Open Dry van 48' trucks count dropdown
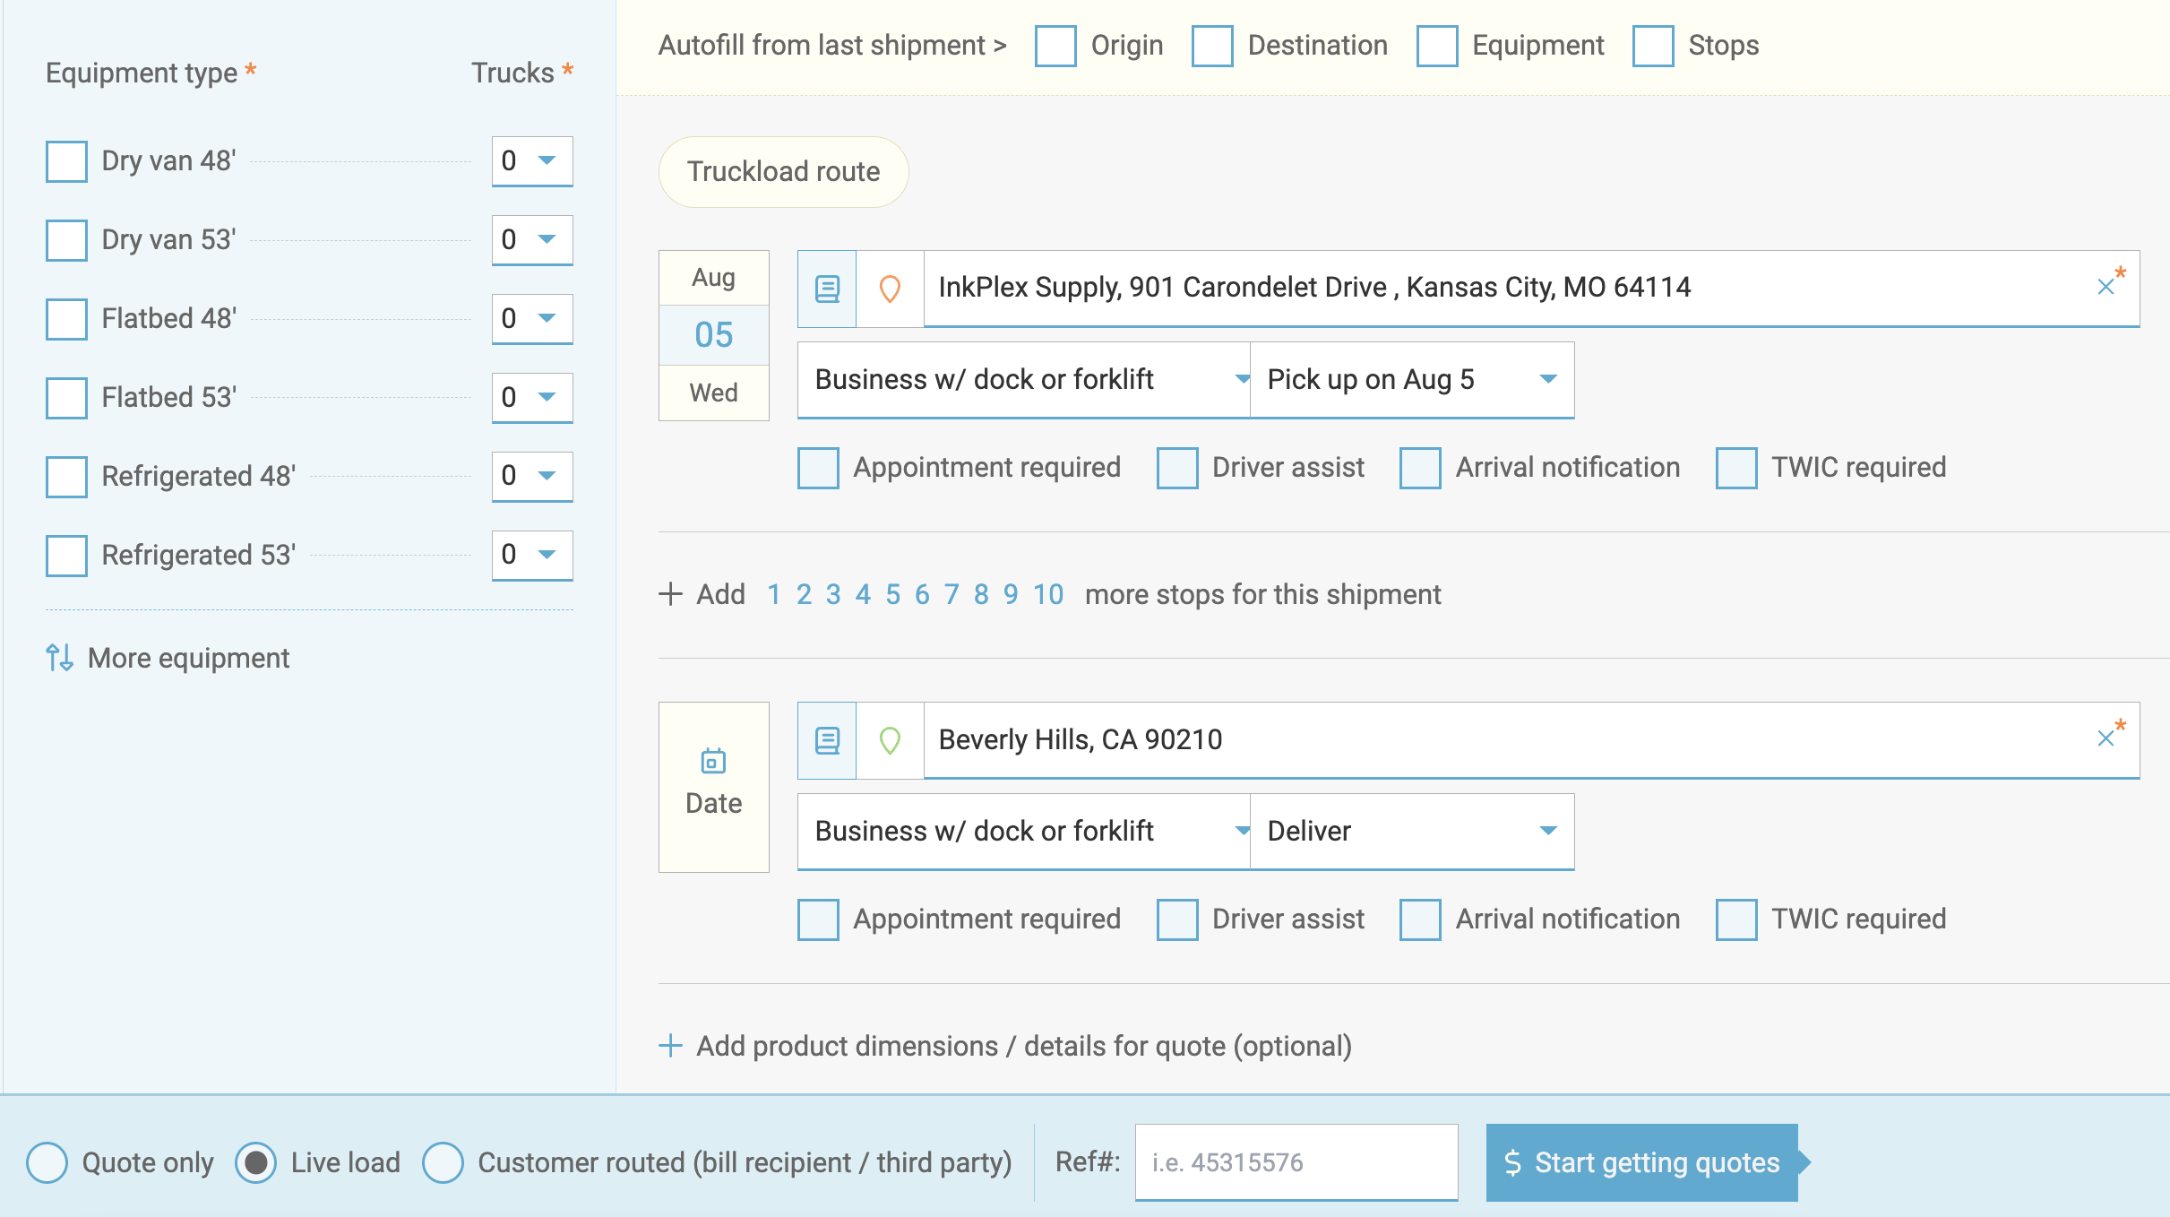Viewport: 2170px width, 1217px height. (532, 161)
